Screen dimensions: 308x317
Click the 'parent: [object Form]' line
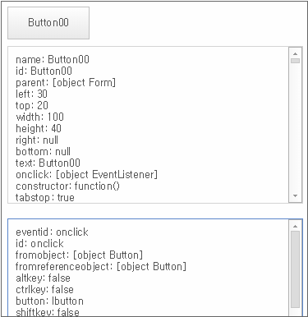(66, 82)
